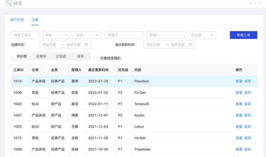The height and width of the screenshot is (157, 266).
Task: Select the Keylex content cell
Action: coord(183,115)
